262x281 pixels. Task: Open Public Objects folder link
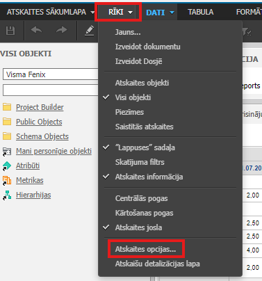pos(39,122)
